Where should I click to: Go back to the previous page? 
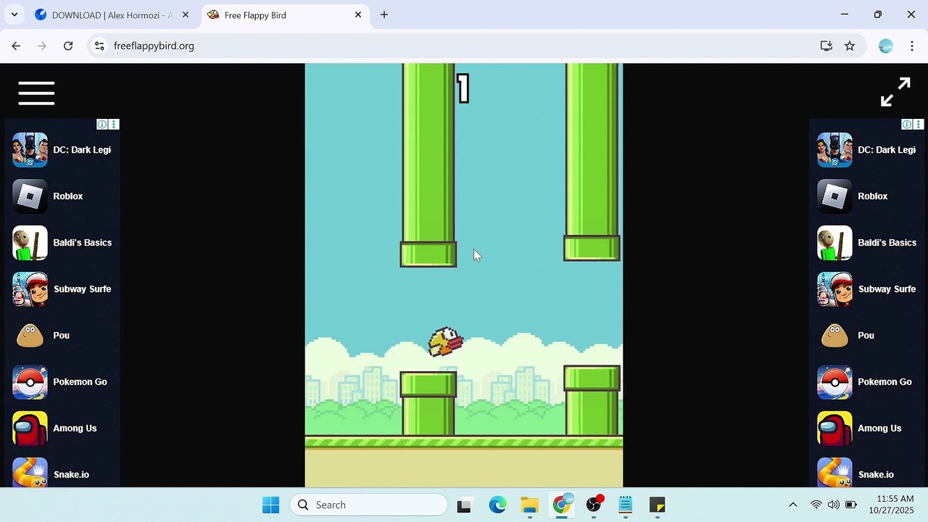point(16,46)
